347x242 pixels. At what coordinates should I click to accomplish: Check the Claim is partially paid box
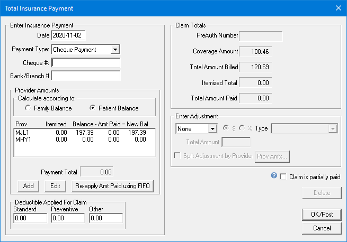coord(283,176)
